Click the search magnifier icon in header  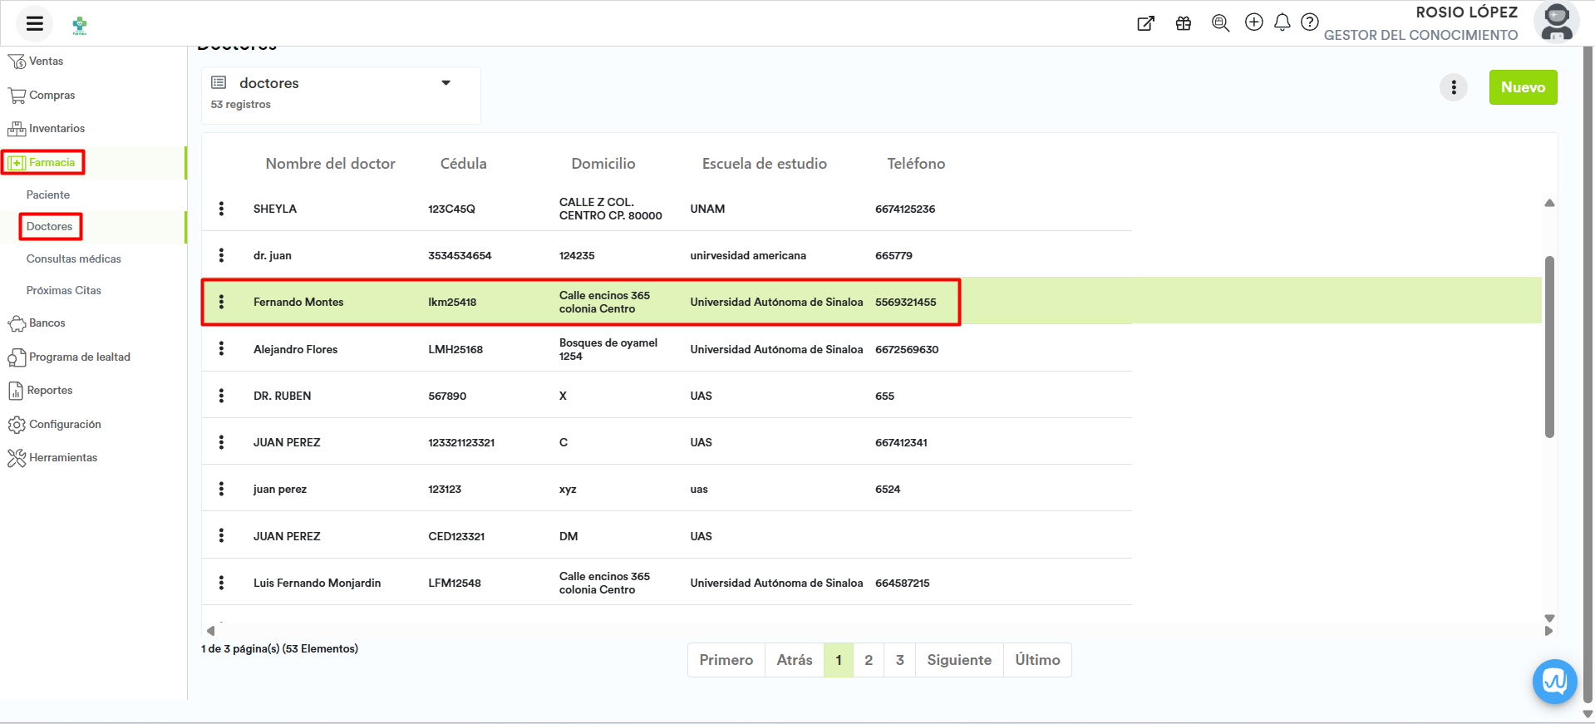[x=1219, y=23]
